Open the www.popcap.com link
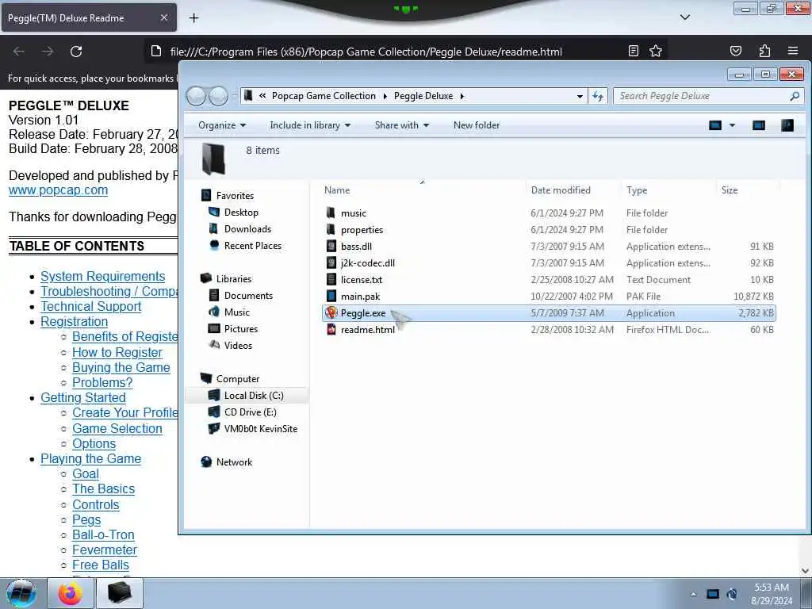 pos(59,190)
